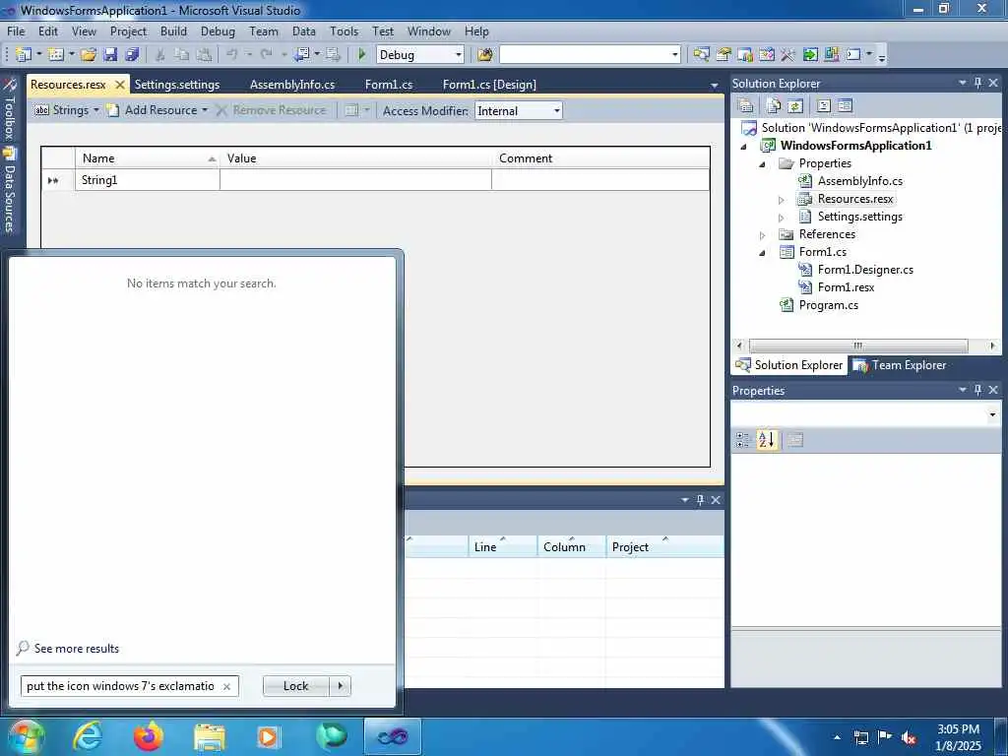The height and width of the screenshot is (756, 1008).
Task: Open Extension Manager from the toolbar icon
Action: pyautogui.click(x=832, y=55)
